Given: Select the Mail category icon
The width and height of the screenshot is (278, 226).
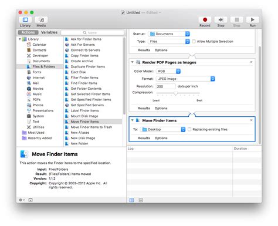Looking at the screenshot, I should click(29, 83).
